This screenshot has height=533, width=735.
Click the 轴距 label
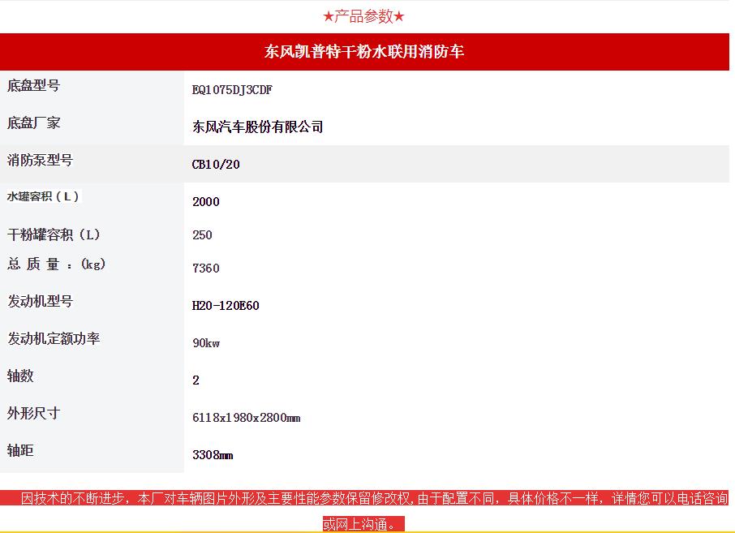coord(20,450)
